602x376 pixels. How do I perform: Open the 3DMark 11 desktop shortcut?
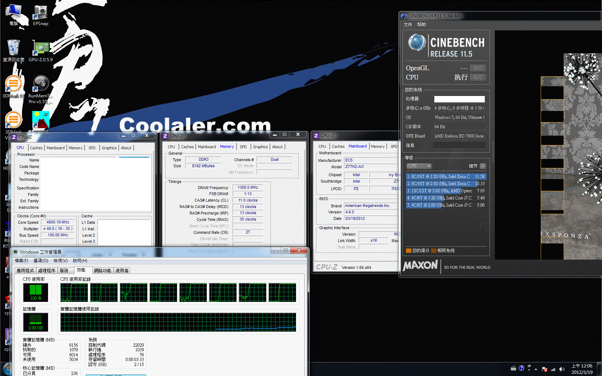[x=14, y=87]
